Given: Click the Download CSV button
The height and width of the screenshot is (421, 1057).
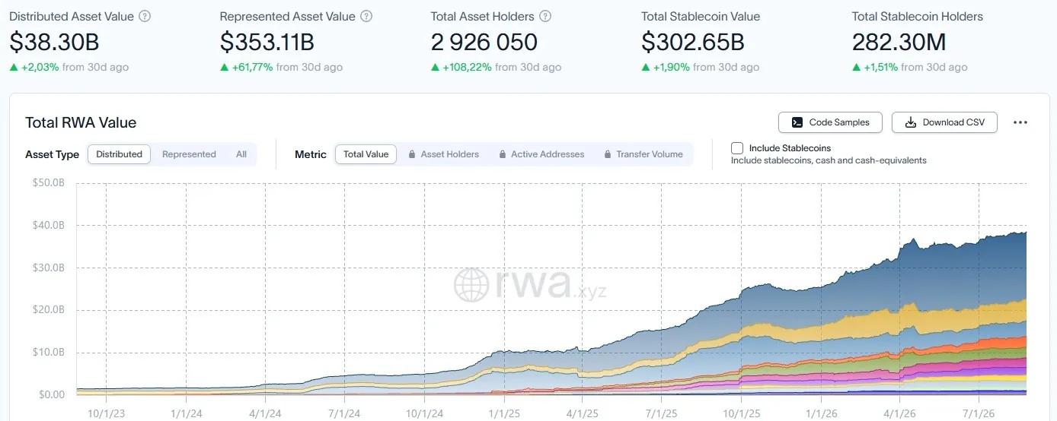Looking at the screenshot, I should (x=944, y=122).
